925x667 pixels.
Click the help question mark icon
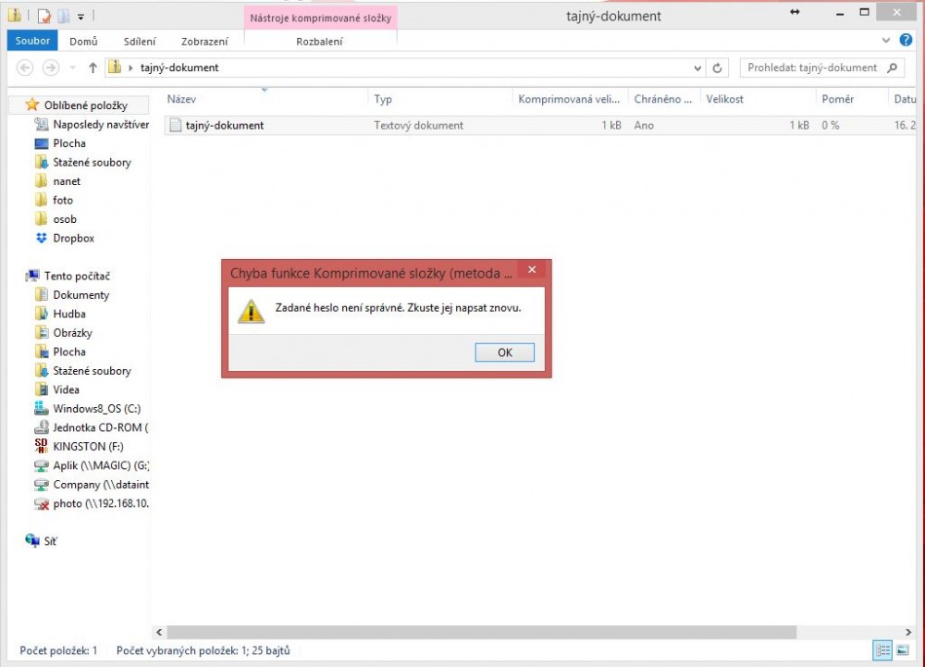click(x=906, y=41)
